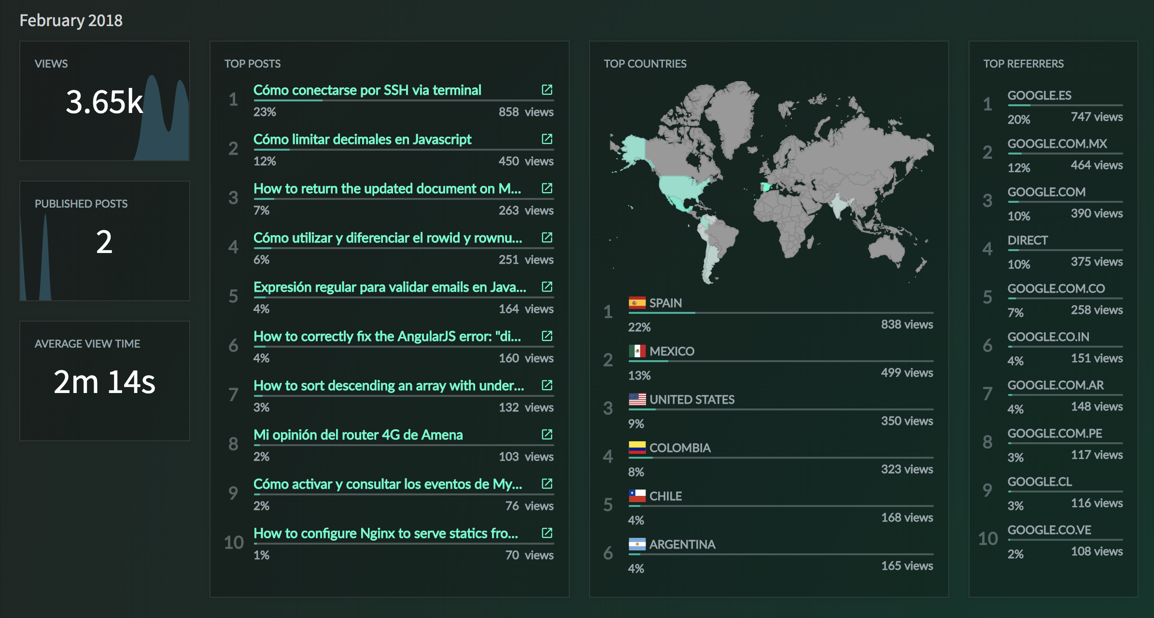
Task: Click the Average View Time 2m 14s card
Action: [x=105, y=381]
